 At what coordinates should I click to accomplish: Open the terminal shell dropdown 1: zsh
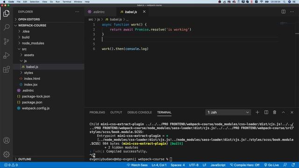228,112
